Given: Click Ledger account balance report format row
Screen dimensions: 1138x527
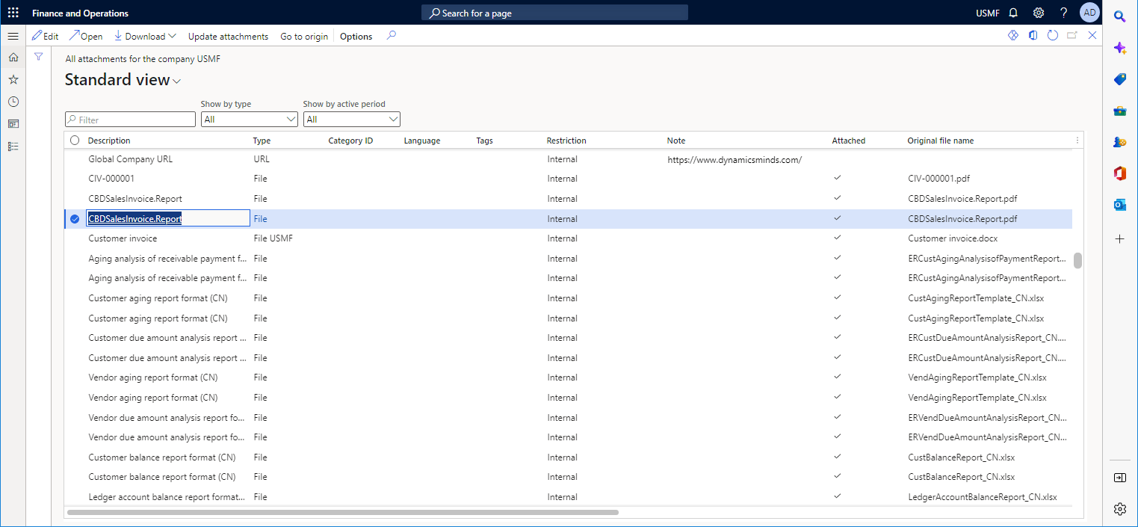Looking at the screenshot, I should (568, 497).
